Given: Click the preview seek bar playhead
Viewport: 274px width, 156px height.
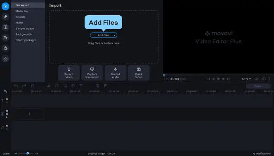Looking at the screenshot, I should pyautogui.click(x=164, y=75).
